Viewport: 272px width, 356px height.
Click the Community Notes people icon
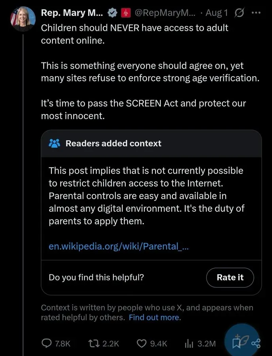tap(54, 144)
